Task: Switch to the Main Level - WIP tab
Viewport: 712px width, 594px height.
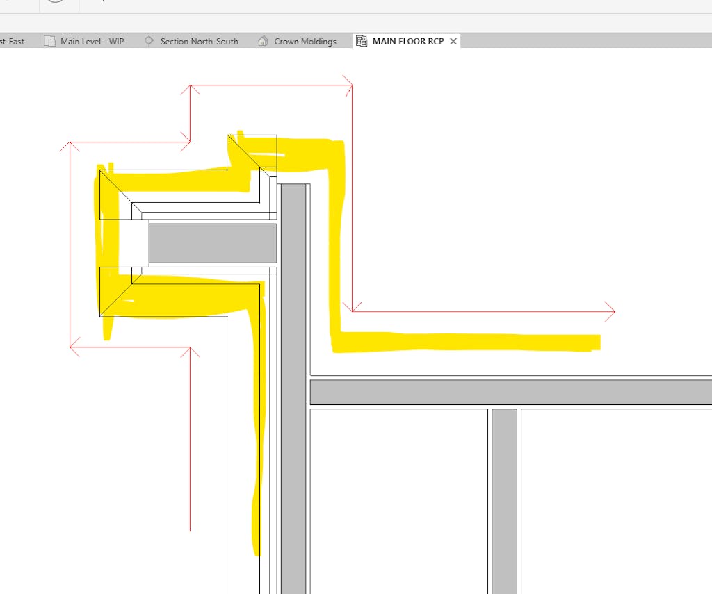Action: click(91, 42)
